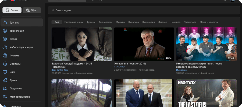This screenshot has height=107, width=242.
Task: Play Женщины в тюрьме video thumbnail
Action: [x=144, y=44]
